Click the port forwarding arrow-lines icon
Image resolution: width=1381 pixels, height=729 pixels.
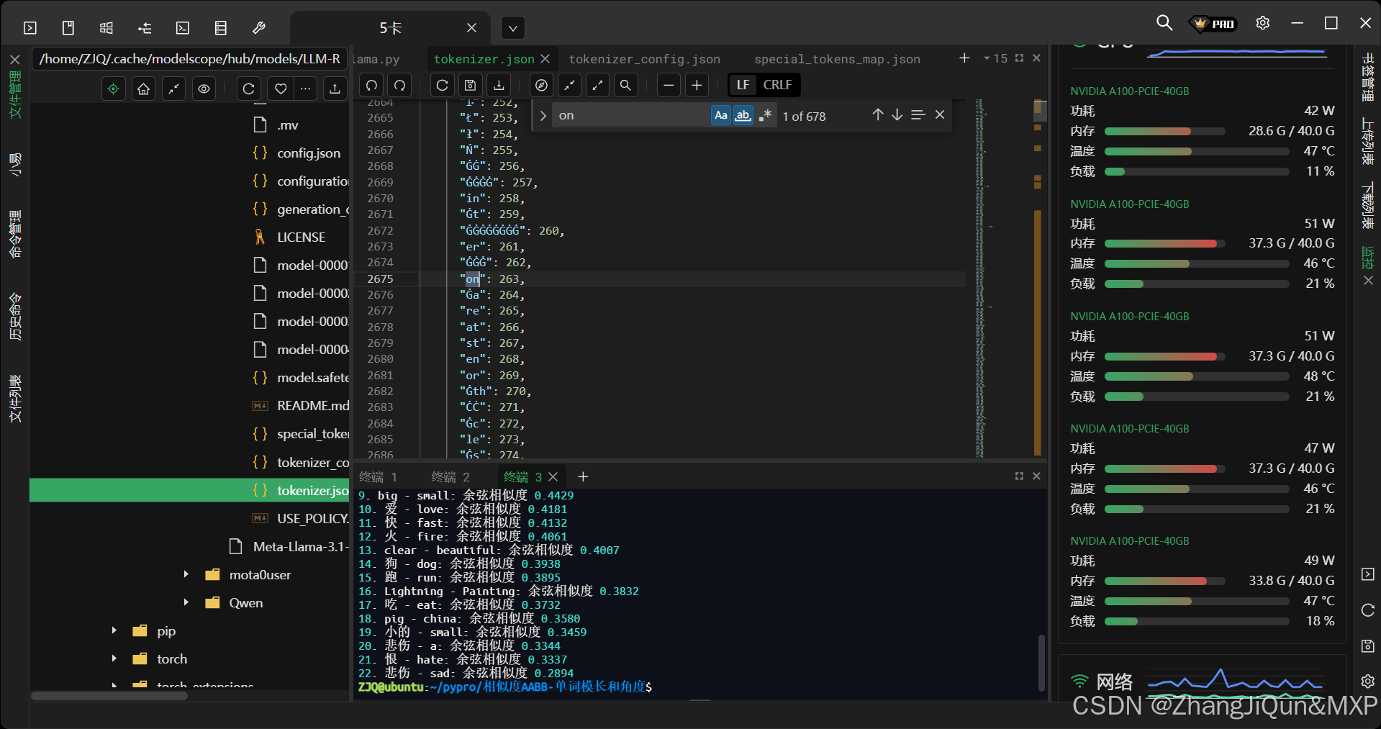click(x=145, y=28)
